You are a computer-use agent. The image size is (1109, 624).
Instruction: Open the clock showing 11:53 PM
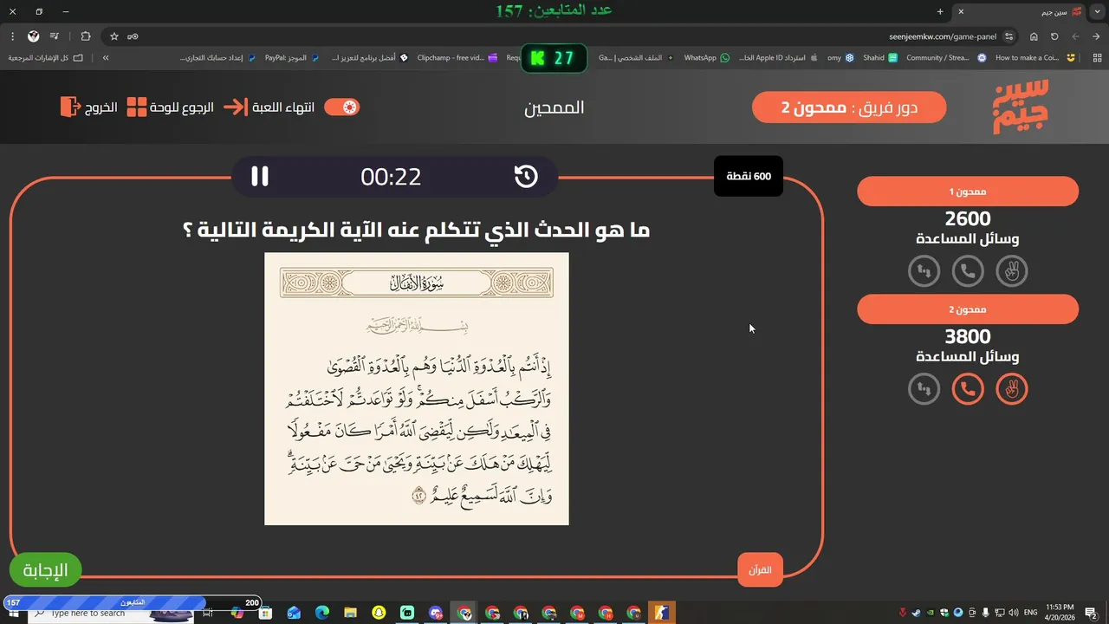pos(1060,613)
